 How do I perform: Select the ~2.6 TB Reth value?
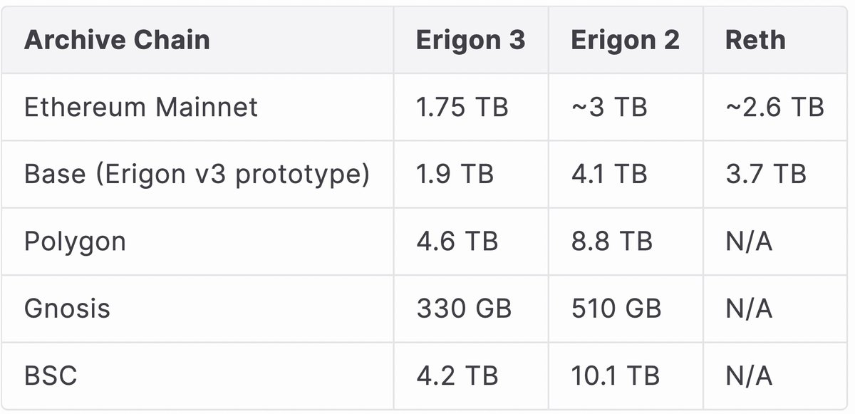[x=774, y=107]
